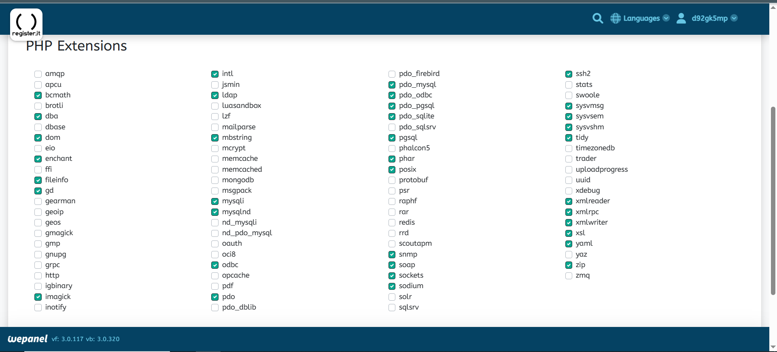
Task: Check the memcached extension
Action: (215, 170)
